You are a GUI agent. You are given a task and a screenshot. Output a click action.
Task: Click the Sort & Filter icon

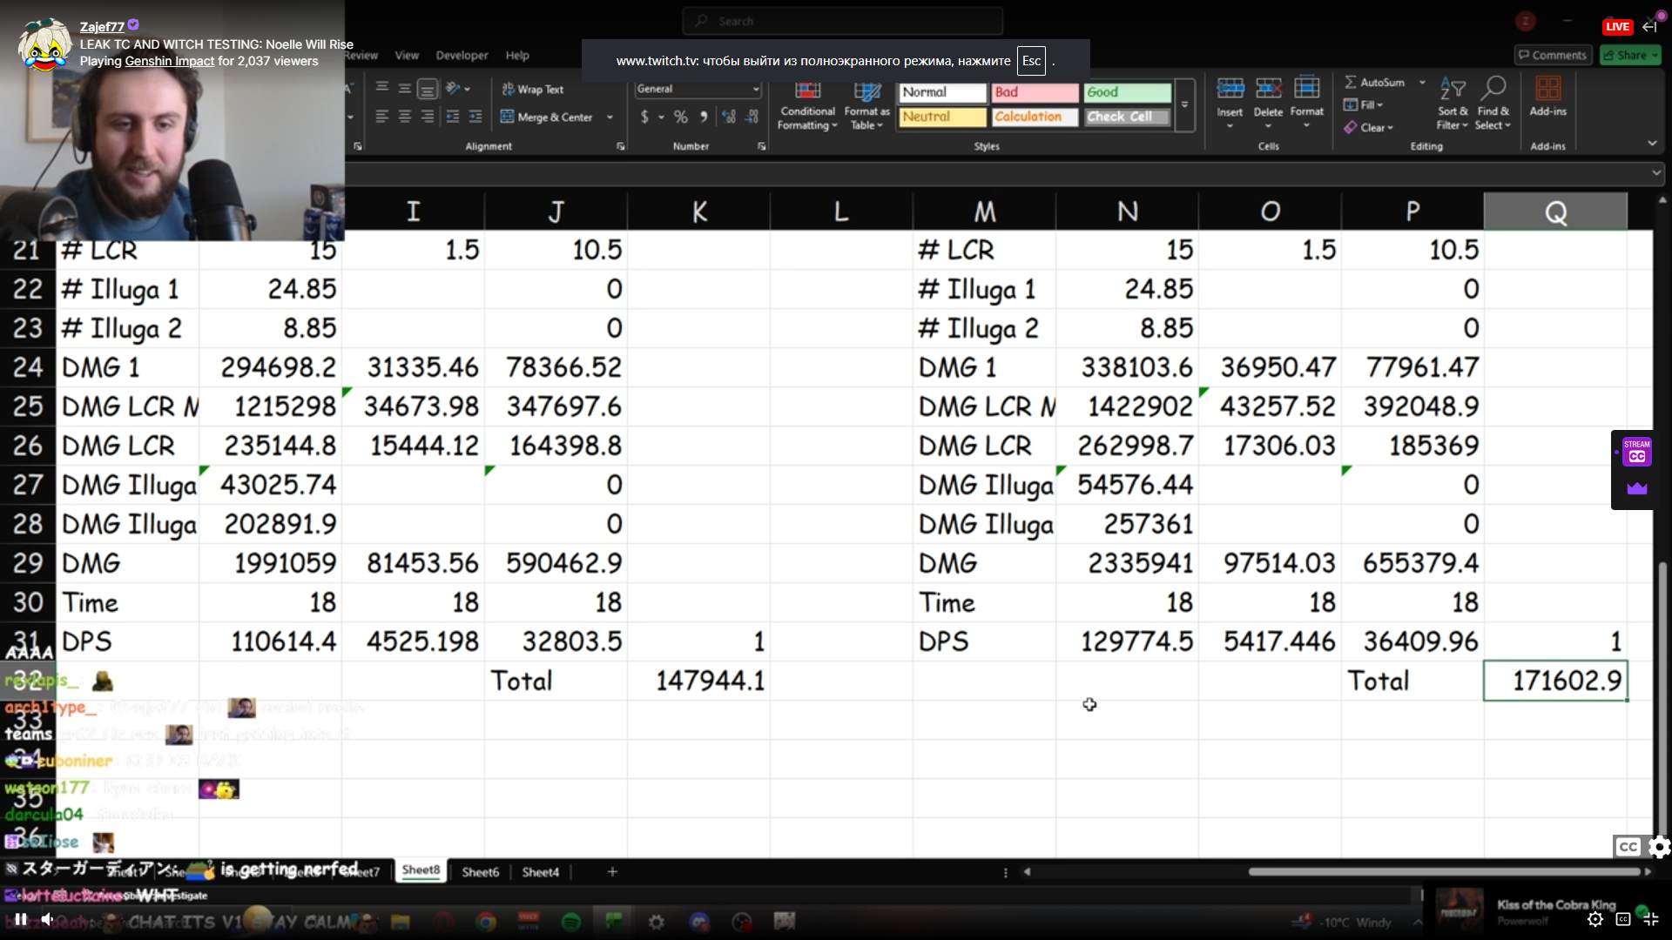click(x=1452, y=90)
